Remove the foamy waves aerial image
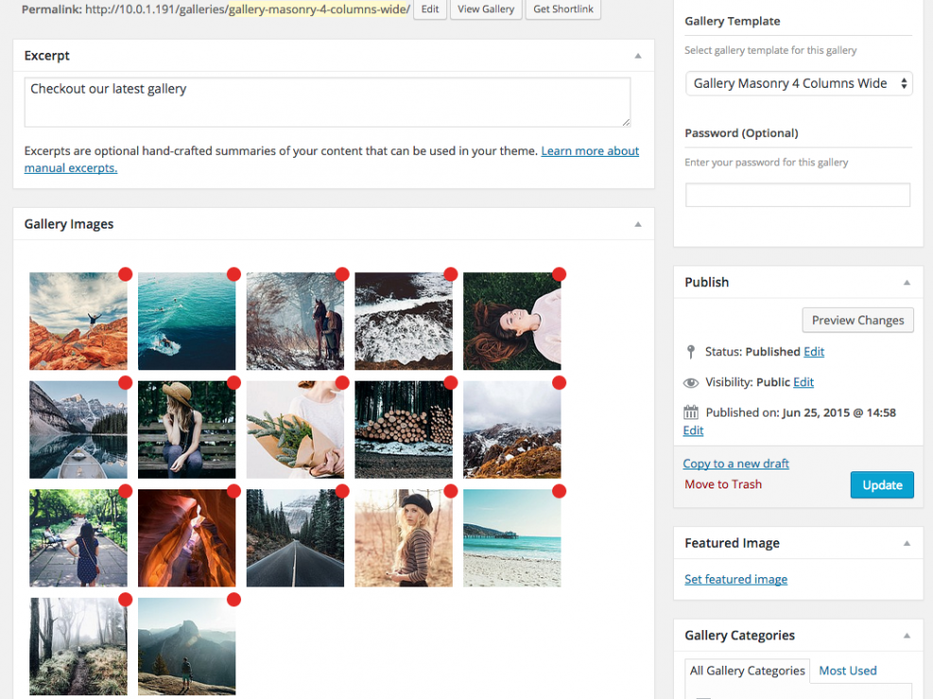The height and width of the screenshot is (699, 933). (451, 274)
